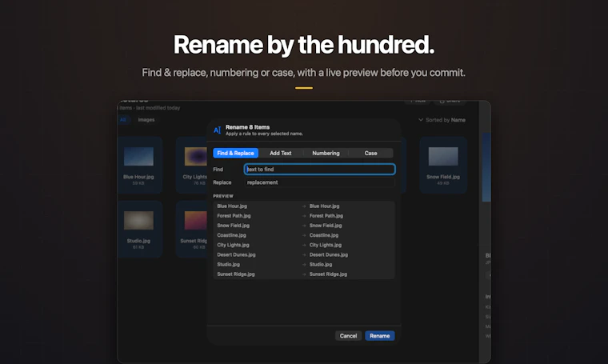Switch to the Add Text tab
This screenshot has width=608, height=364.
[x=280, y=153]
